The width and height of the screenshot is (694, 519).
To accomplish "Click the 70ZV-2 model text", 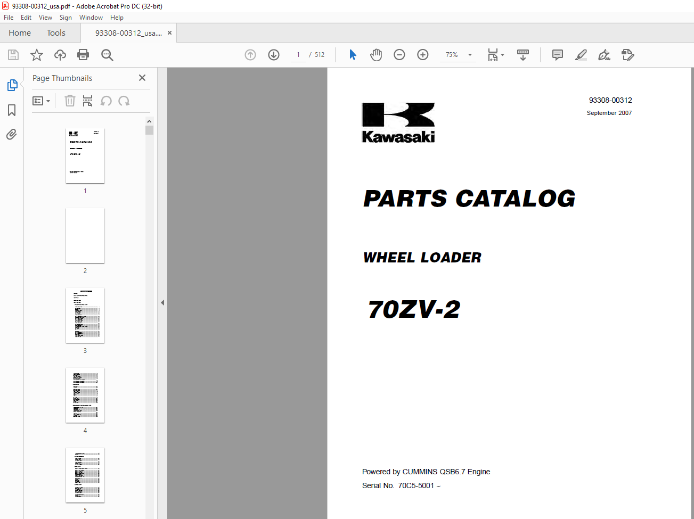I will click(x=414, y=309).
